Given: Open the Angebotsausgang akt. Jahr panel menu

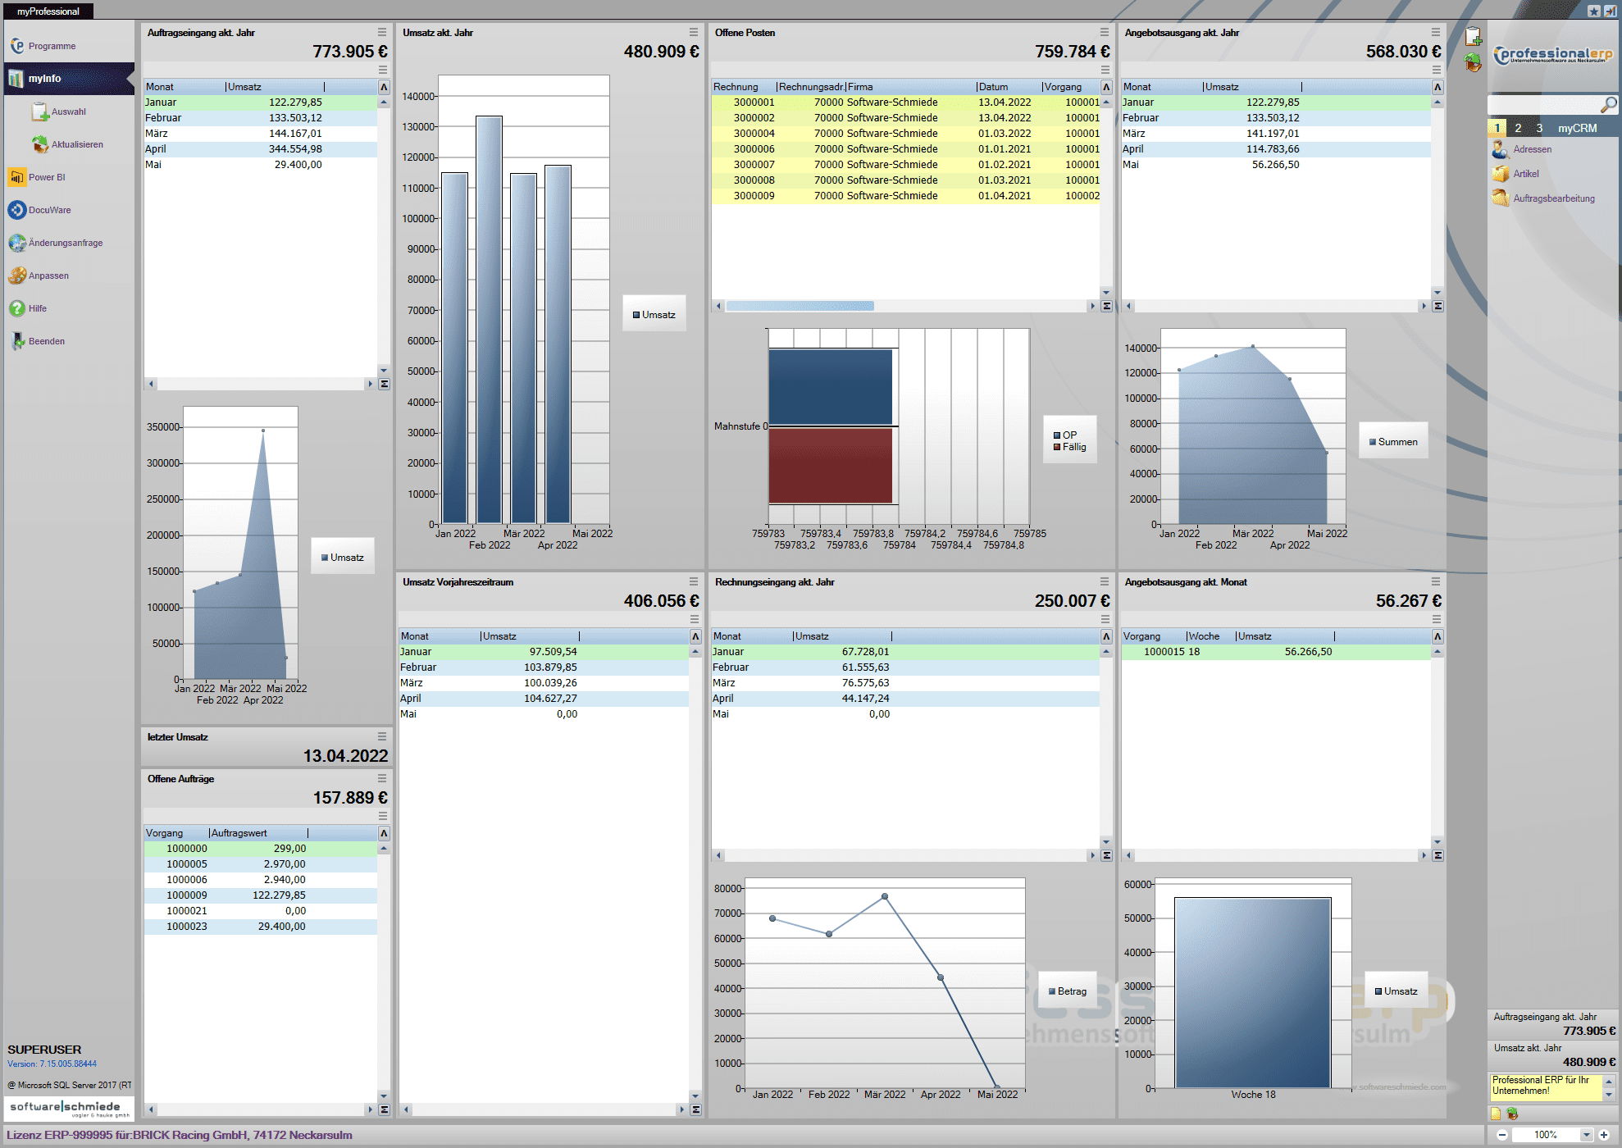Looking at the screenshot, I should (1436, 32).
